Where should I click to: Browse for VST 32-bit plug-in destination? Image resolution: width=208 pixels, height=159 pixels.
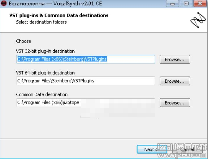point(175,59)
